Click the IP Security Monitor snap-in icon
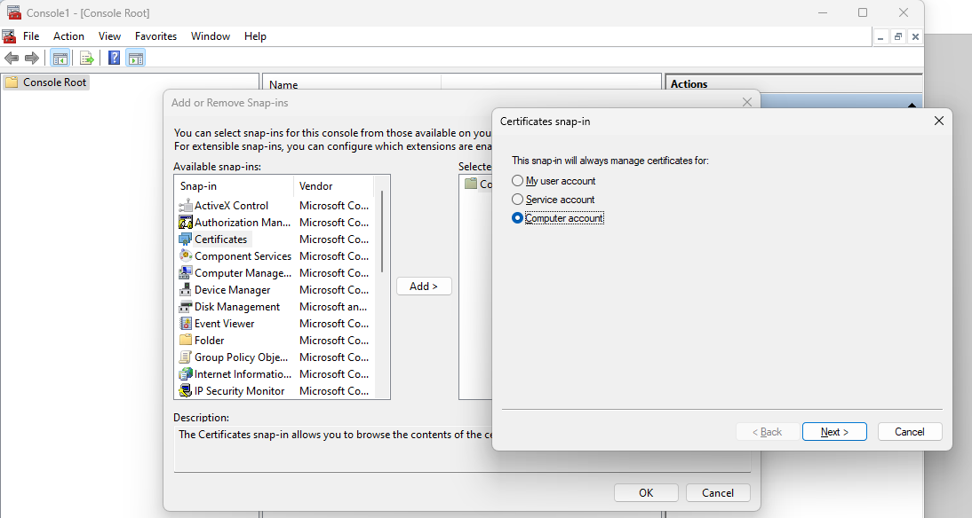Viewport: 972px width, 518px height. pyautogui.click(x=186, y=390)
